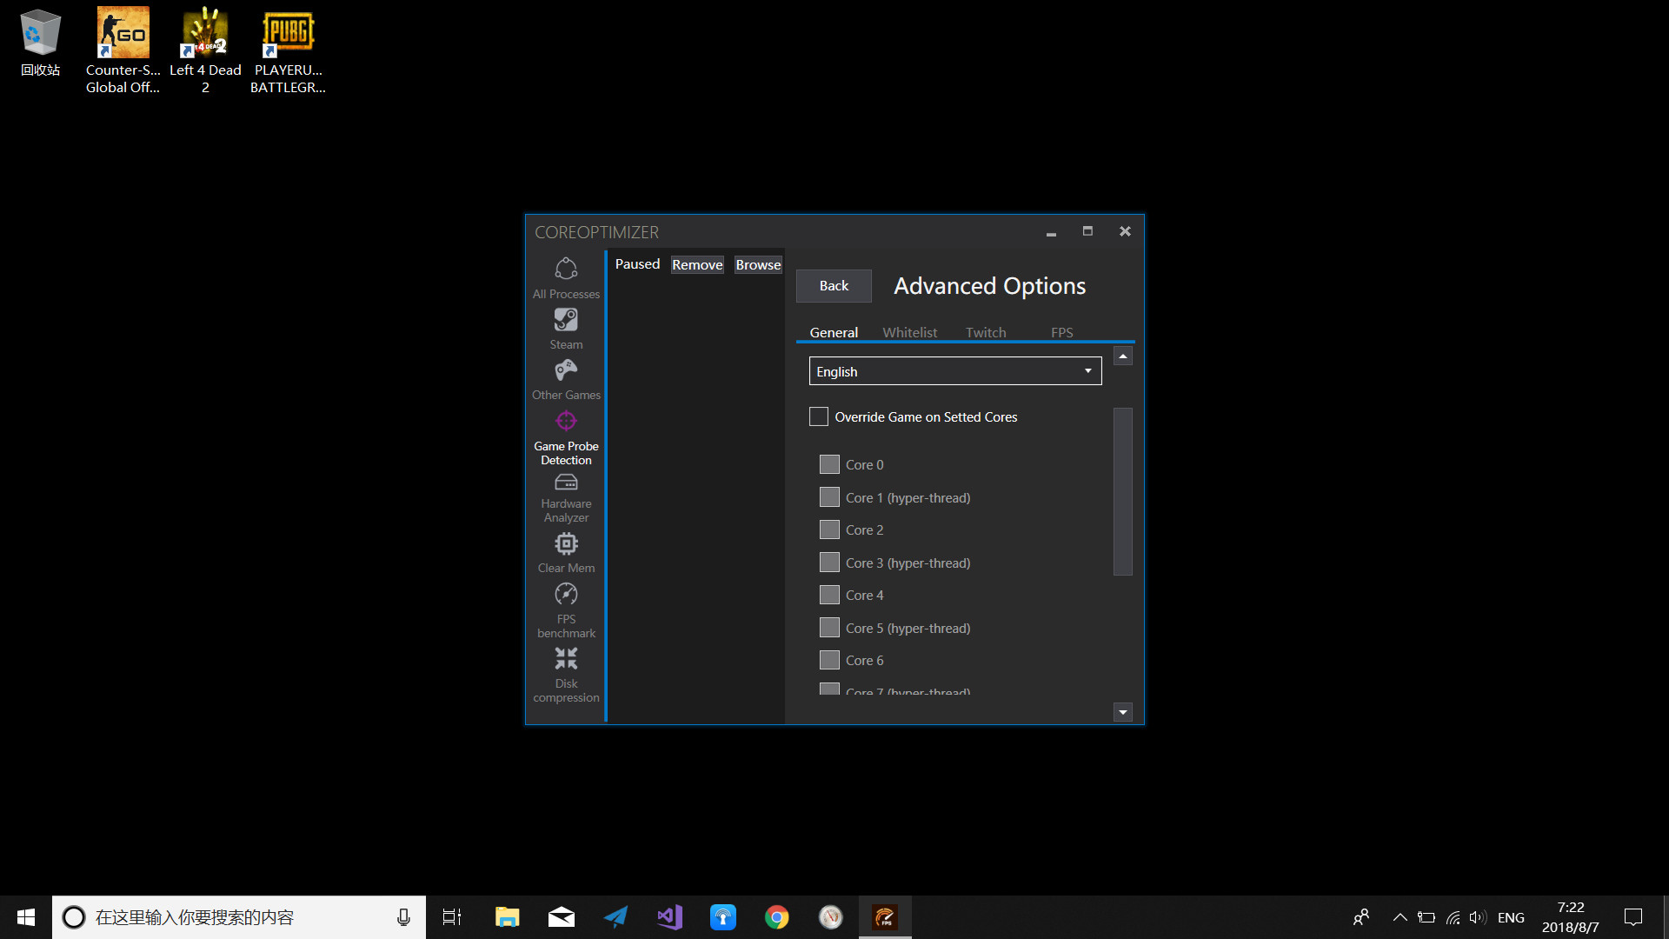Check the Core 0 checkbox
The image size is (1669, 939).
(x=829, y=464)
